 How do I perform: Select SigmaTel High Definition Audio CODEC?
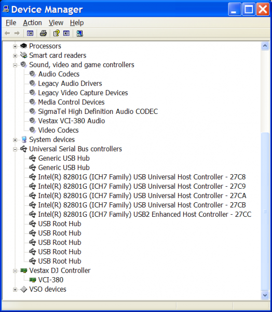pyautogui.click(x=98, y=111)
